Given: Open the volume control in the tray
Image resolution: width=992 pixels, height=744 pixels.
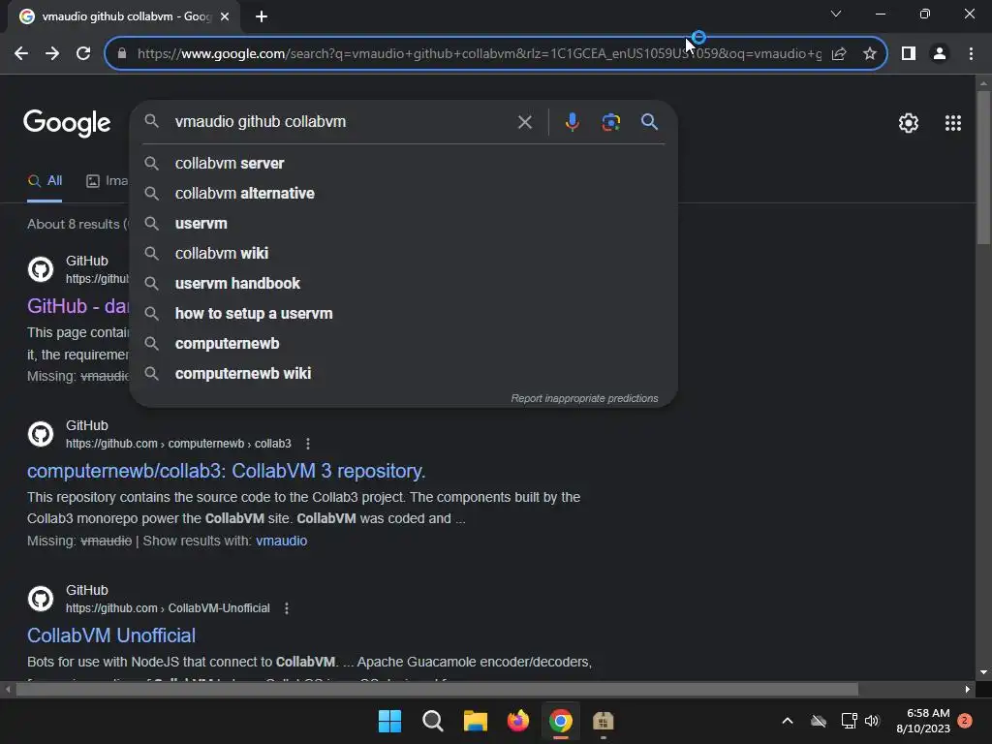Looking at the screenshot, I should pos(873,721).
